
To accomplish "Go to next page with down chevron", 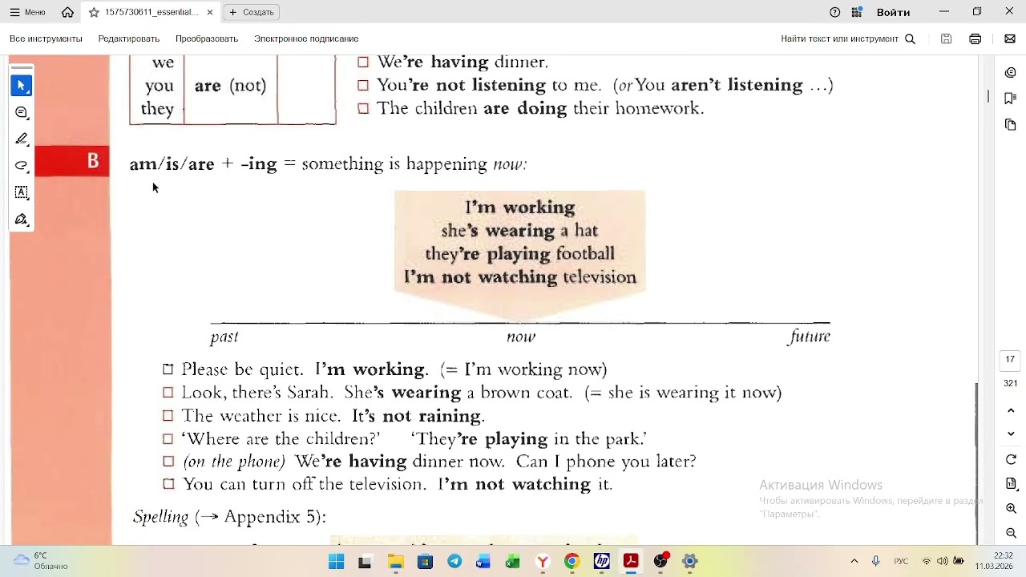I will point(1011,434).
